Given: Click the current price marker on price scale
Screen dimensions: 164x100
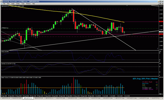Looking at the screenshot, I should tap(161, 32).
